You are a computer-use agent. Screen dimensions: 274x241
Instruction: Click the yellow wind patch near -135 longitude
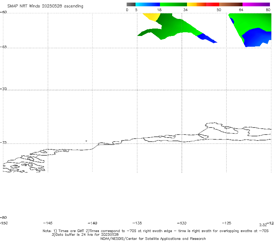click(x=153, y=17)
